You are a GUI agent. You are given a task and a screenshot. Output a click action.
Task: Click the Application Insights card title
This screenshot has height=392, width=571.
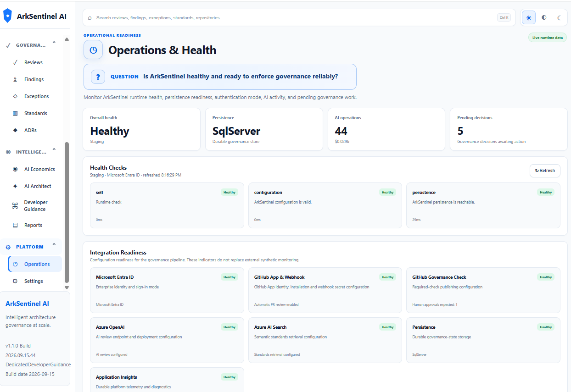coord(117,377)
